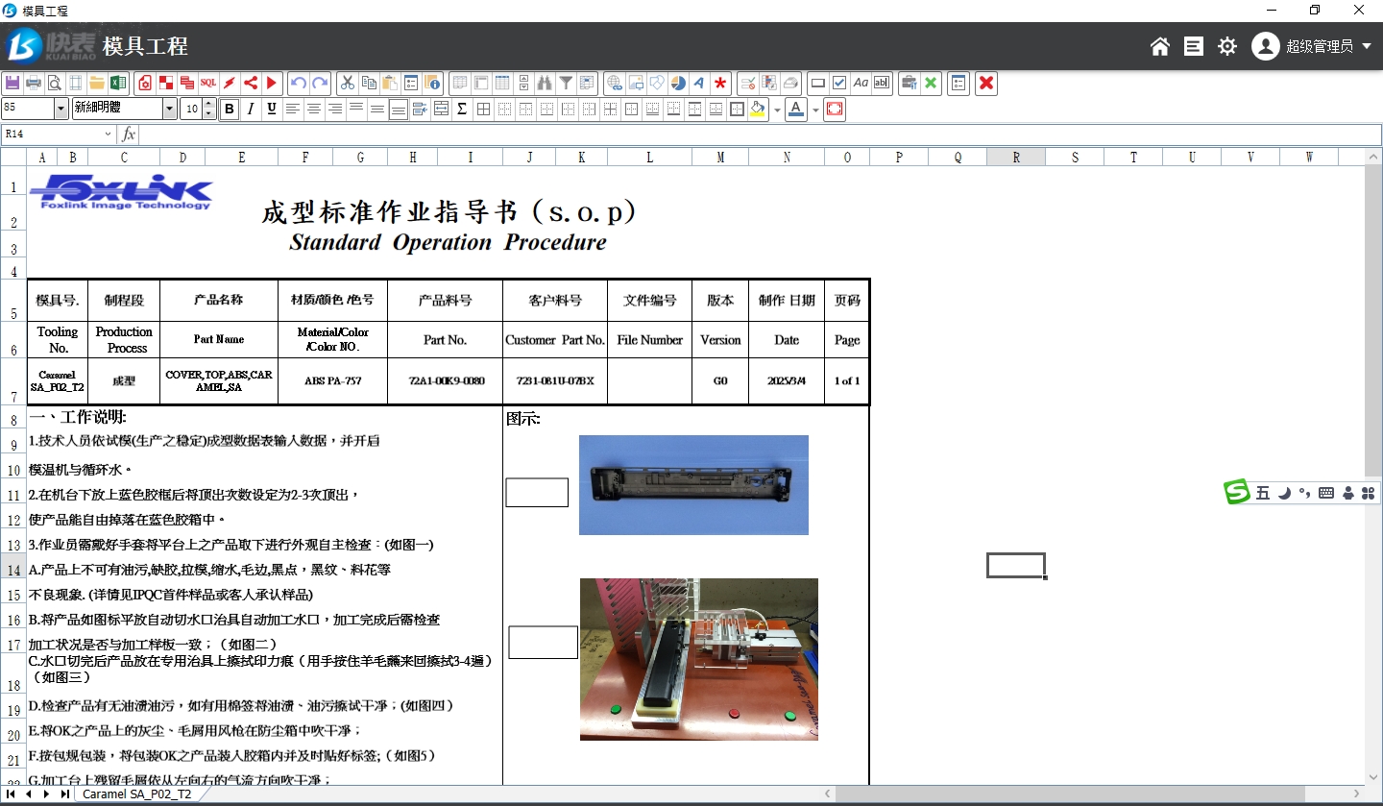
Task: Align text left
Action: [x=293, y=109]
